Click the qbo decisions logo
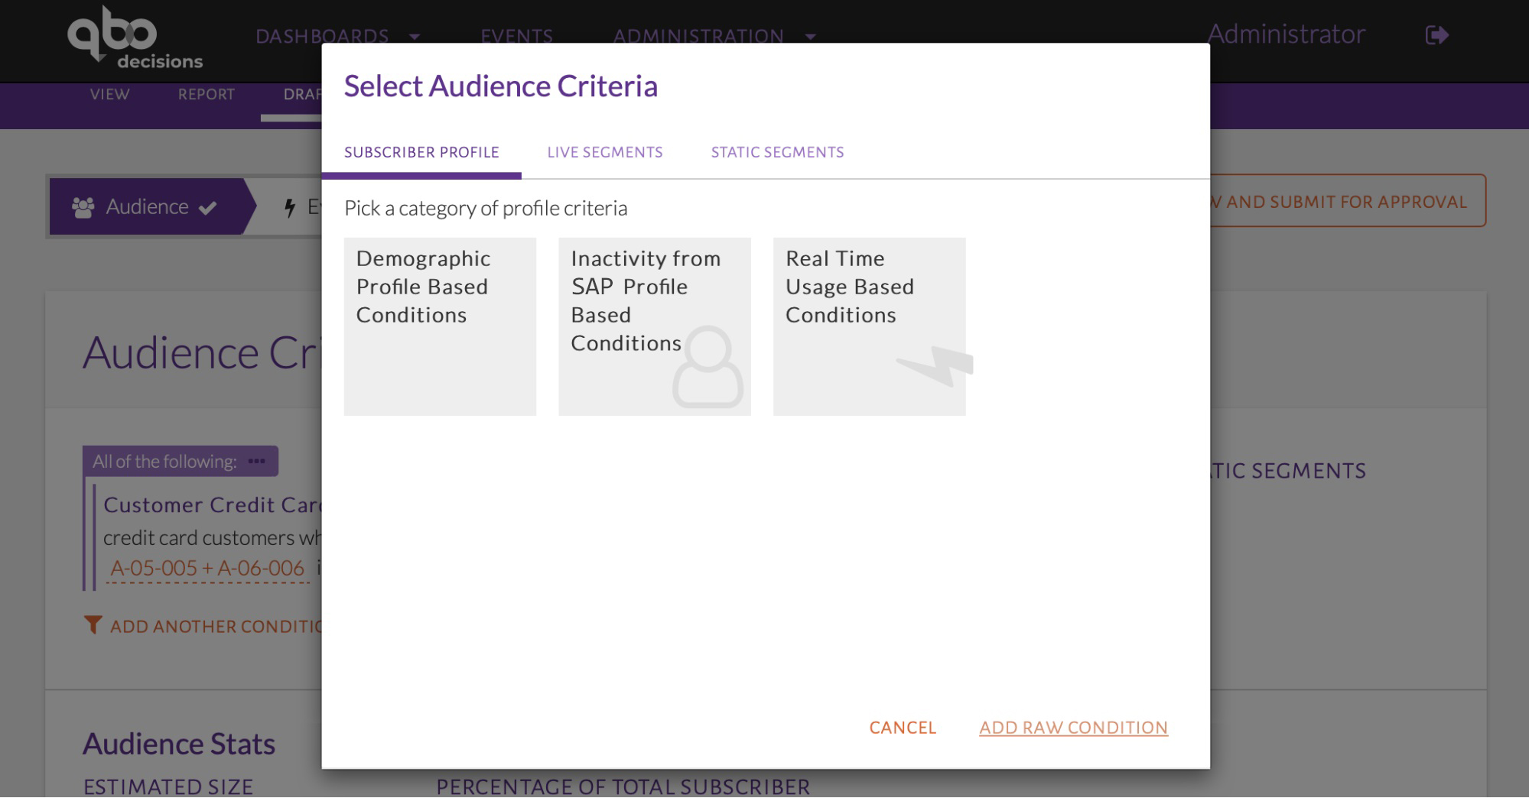1529x798 pixels. (135, 38)
